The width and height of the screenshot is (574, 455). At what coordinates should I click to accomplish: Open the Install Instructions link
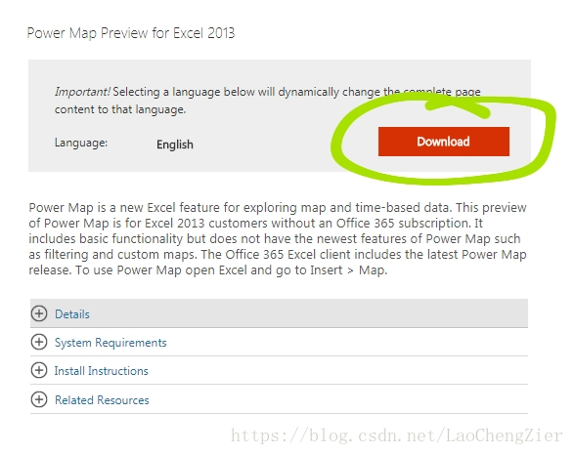[x=102, y=371]
